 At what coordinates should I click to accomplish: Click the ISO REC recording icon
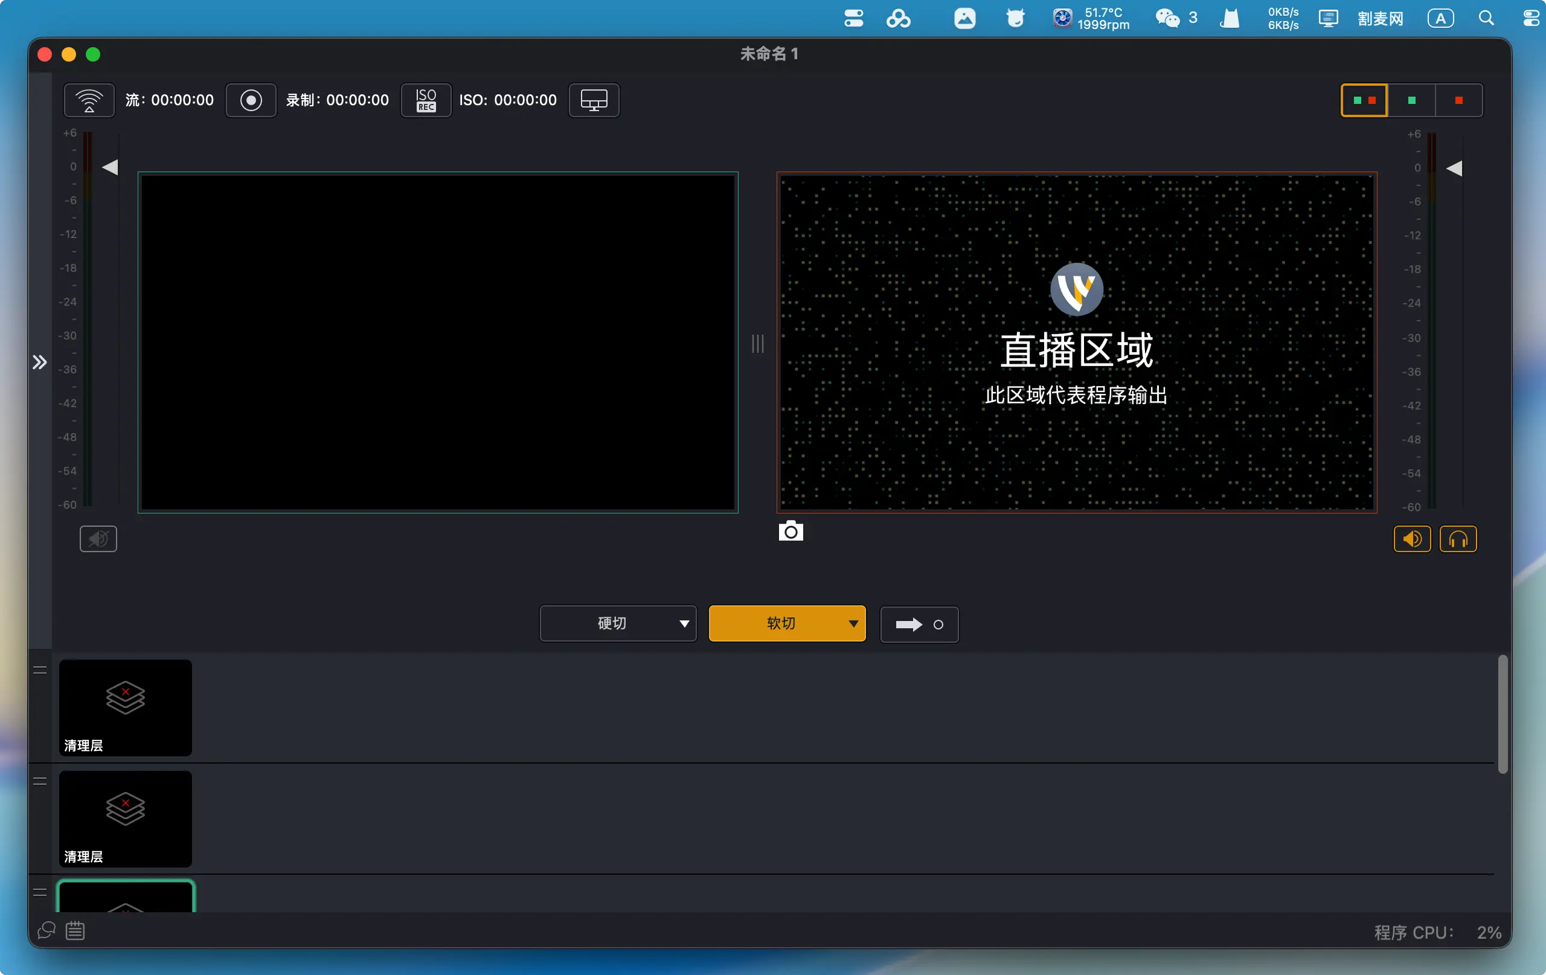click(x=426, y=100)
